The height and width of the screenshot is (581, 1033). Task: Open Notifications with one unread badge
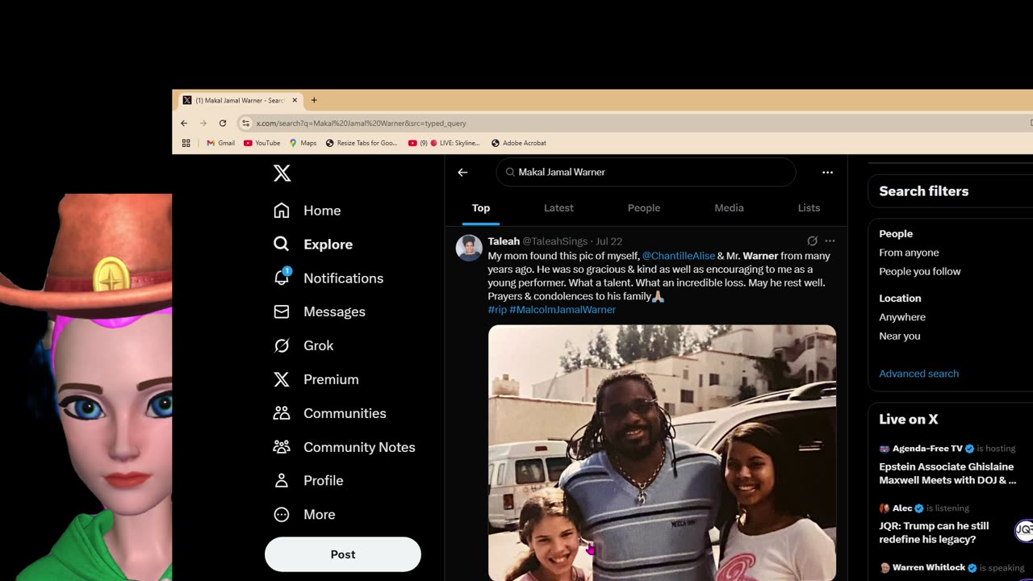(x=328, y=278)
